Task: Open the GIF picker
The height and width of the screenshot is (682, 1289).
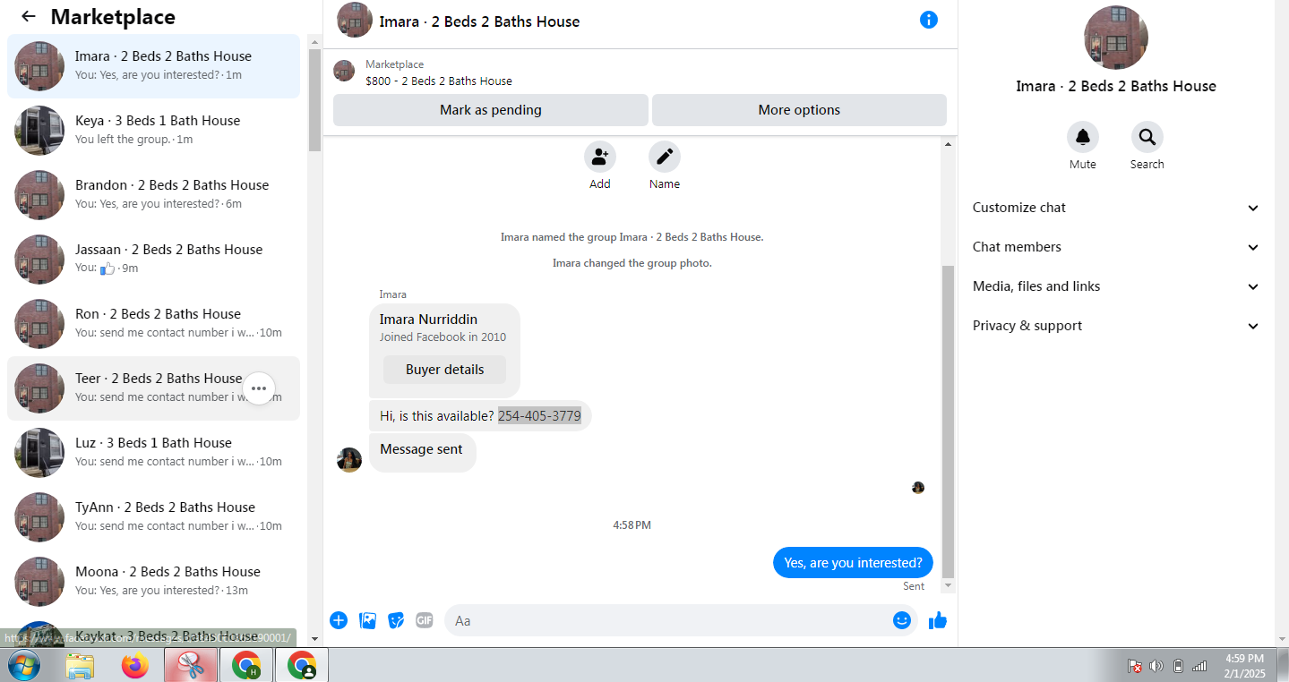Action: (x=425, y=620)
